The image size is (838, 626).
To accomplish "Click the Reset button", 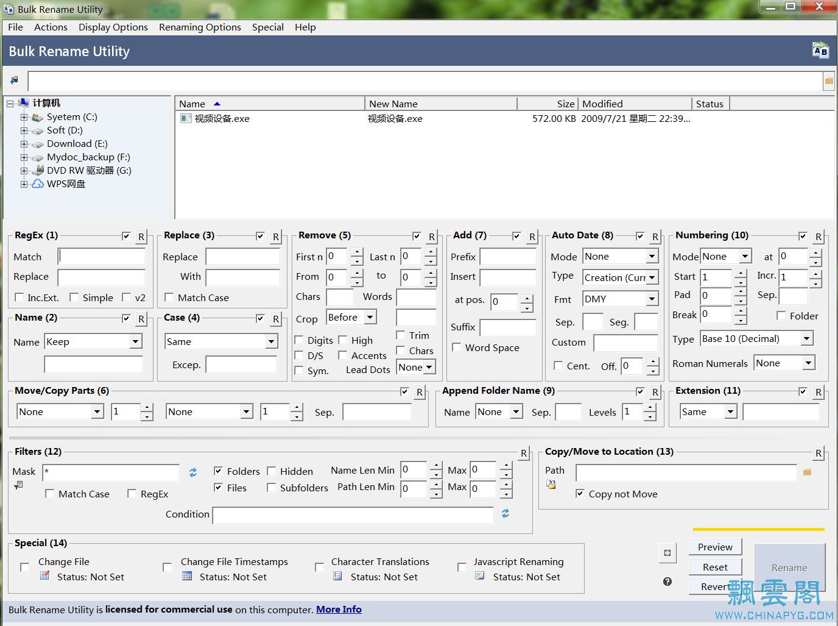I will (716, 567).
